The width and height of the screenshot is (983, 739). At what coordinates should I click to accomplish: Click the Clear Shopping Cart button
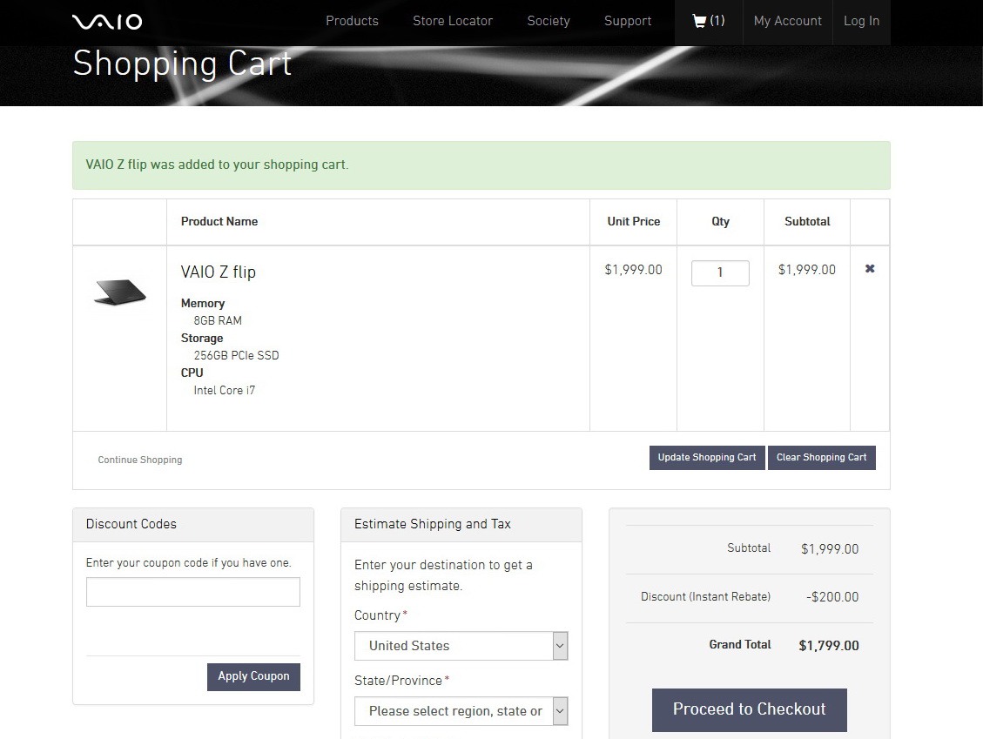point(821,457)
